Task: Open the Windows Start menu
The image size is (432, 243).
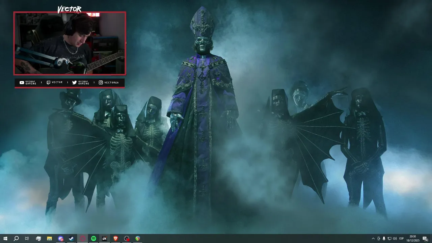Action: click(5, 239)
